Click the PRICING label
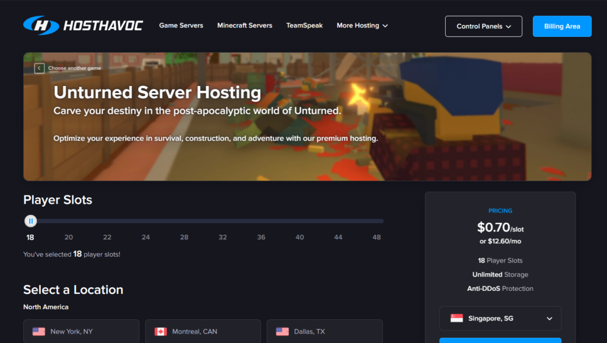The width and height of the screenshot is (607, 343). pyautogui.click(x=500, y=211)
